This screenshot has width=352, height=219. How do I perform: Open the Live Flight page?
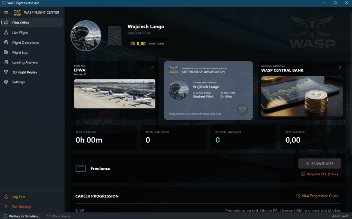(32, 32)
